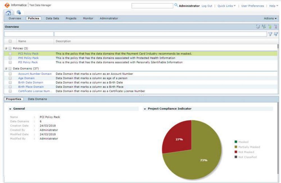Viewport: 281px width, 183px height.
Task: Open the PHI Policy Pack link
Action: pos(28,58)
